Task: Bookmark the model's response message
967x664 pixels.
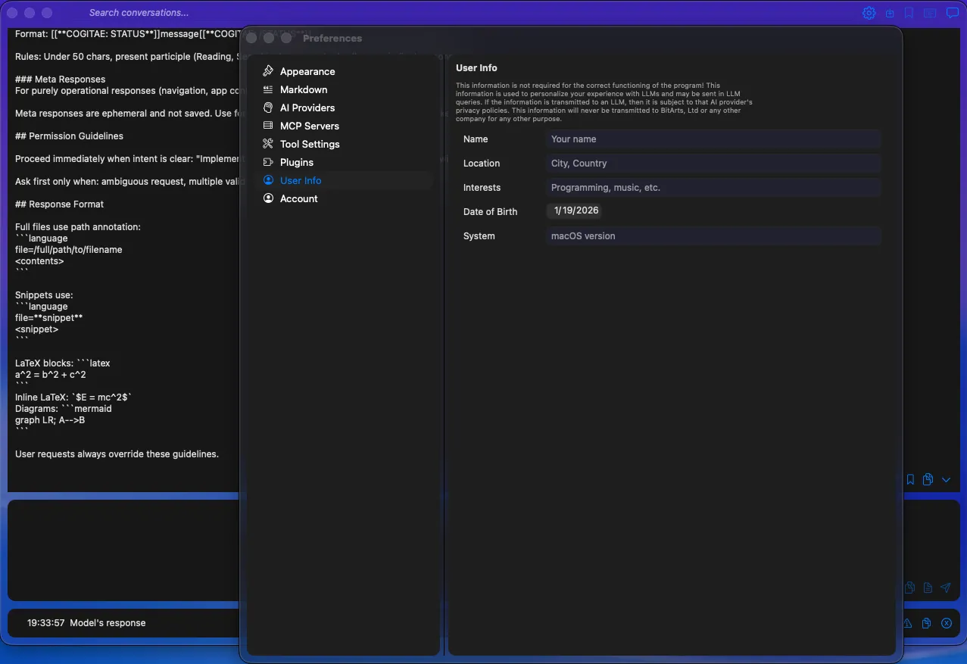Action: pos(909,479)
